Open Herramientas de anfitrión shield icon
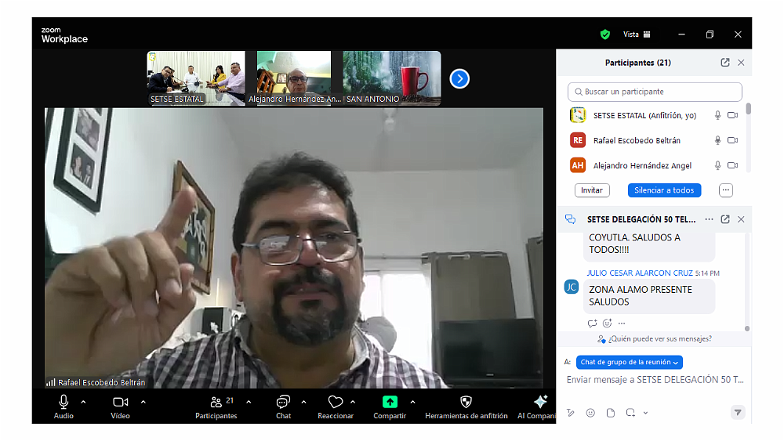Screen dimensions: 784x441 (x=466, y=402)
